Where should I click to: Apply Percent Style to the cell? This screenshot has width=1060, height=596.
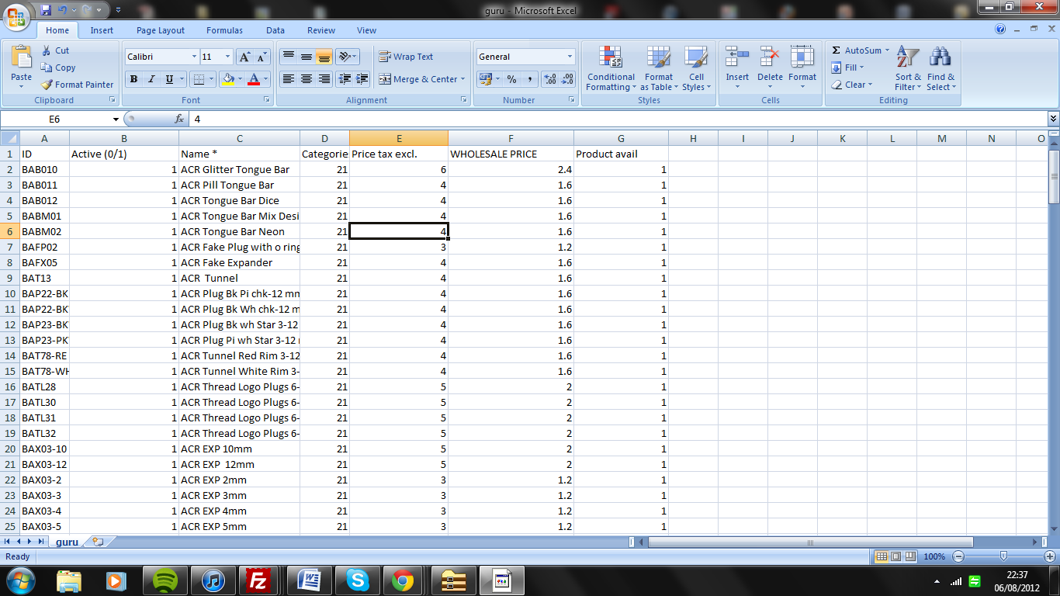511,79
